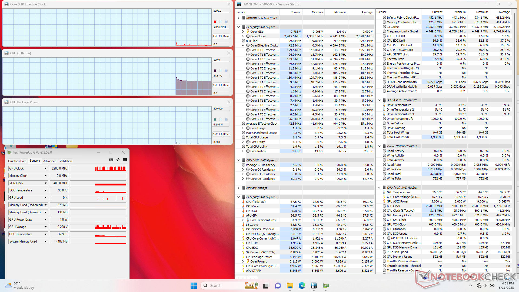
Task: Click Reset in Core 0 T0 graph
Action: (x=226, y=36)
